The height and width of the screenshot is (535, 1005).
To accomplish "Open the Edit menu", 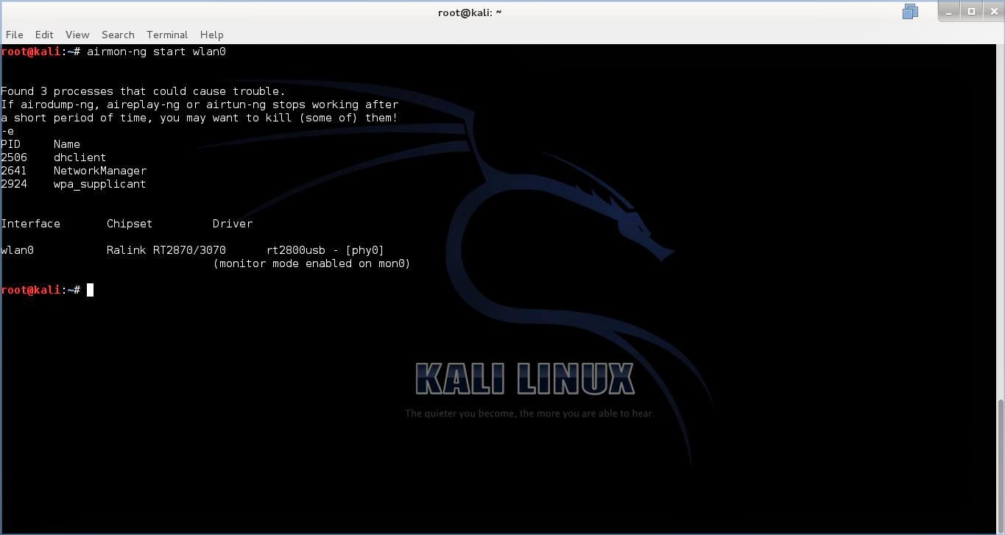I will pos(44,35).
